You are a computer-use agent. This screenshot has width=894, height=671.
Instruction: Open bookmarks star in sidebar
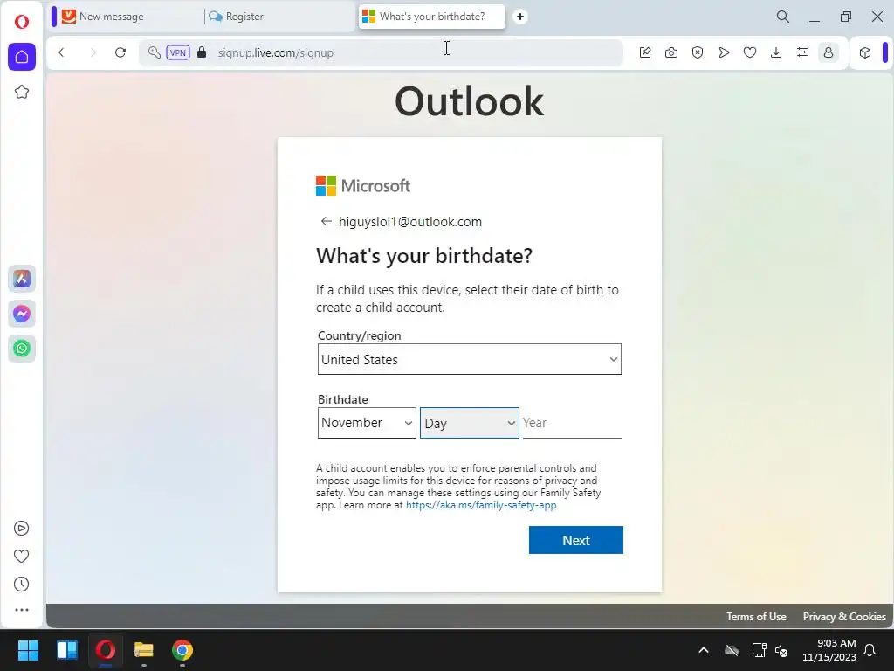[x=22, y=92]
